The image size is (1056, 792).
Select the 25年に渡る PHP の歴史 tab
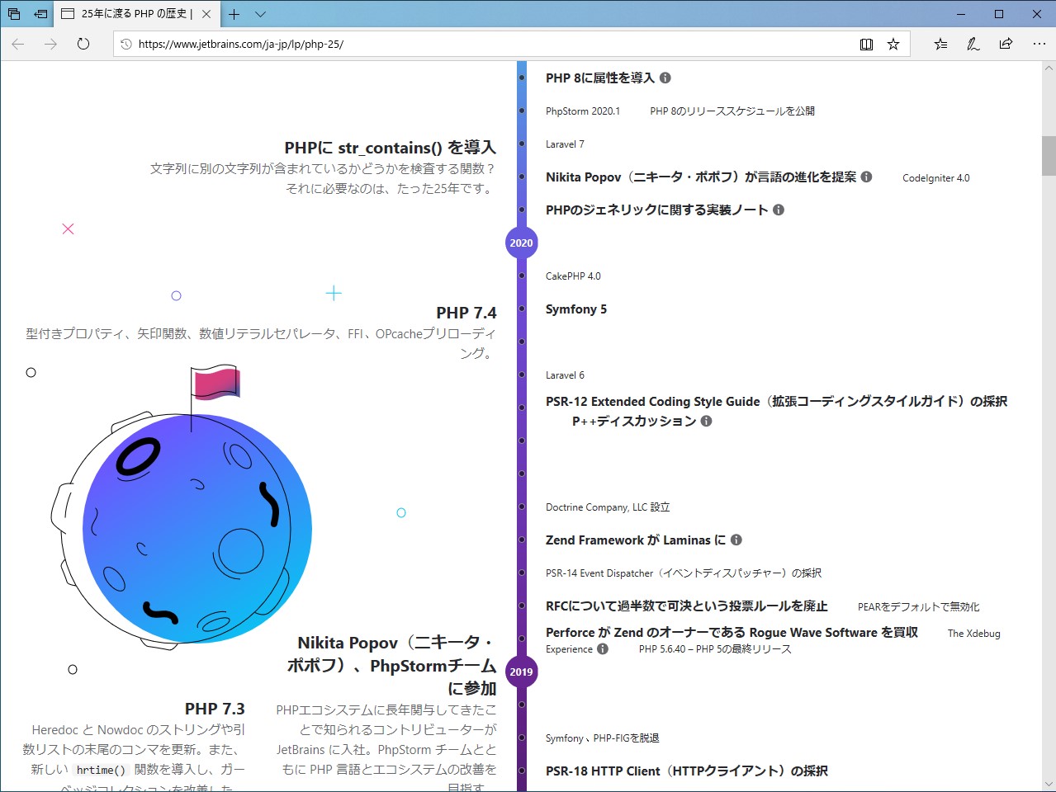click(132, 13)
